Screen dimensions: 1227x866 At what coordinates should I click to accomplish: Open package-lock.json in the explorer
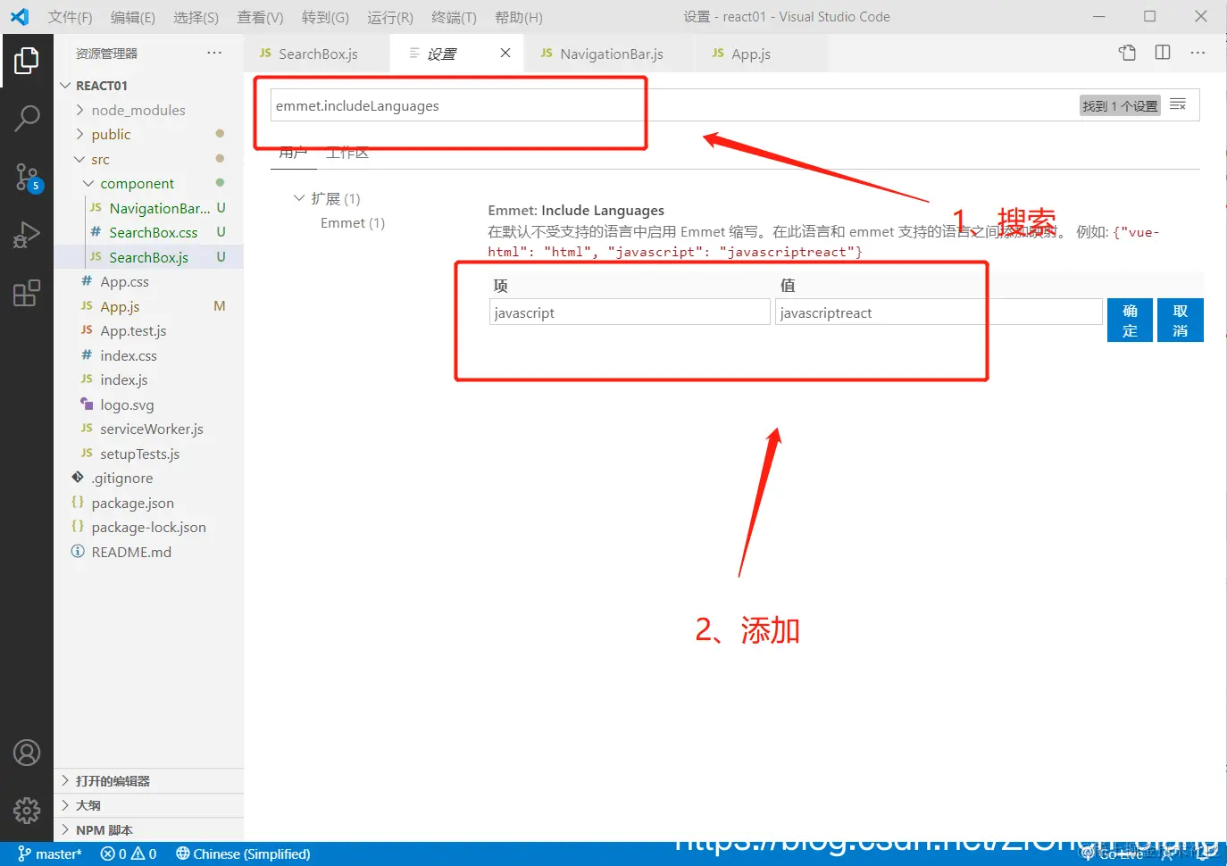point(148,527)
